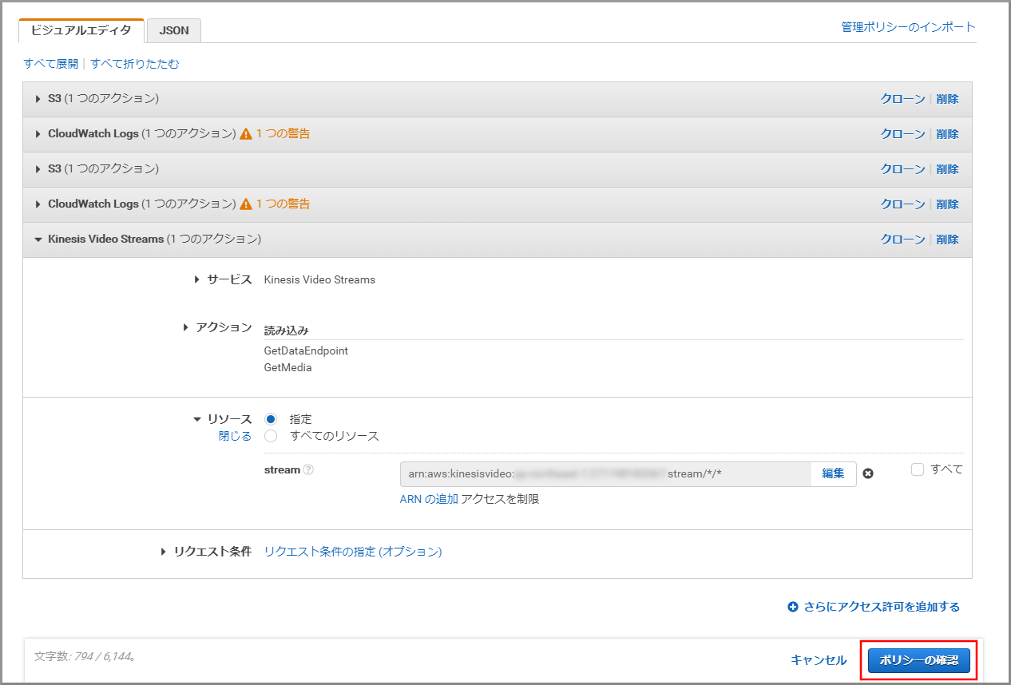Image resolution: width=1011 pixels, height=685 pixels.
Task: Expand the first S3 policy section
Action: click(38, 99)
